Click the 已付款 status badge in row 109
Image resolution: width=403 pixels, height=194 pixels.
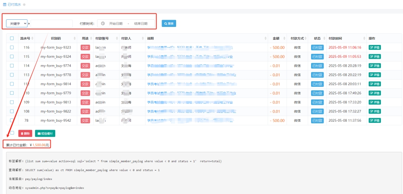(317, 102)
